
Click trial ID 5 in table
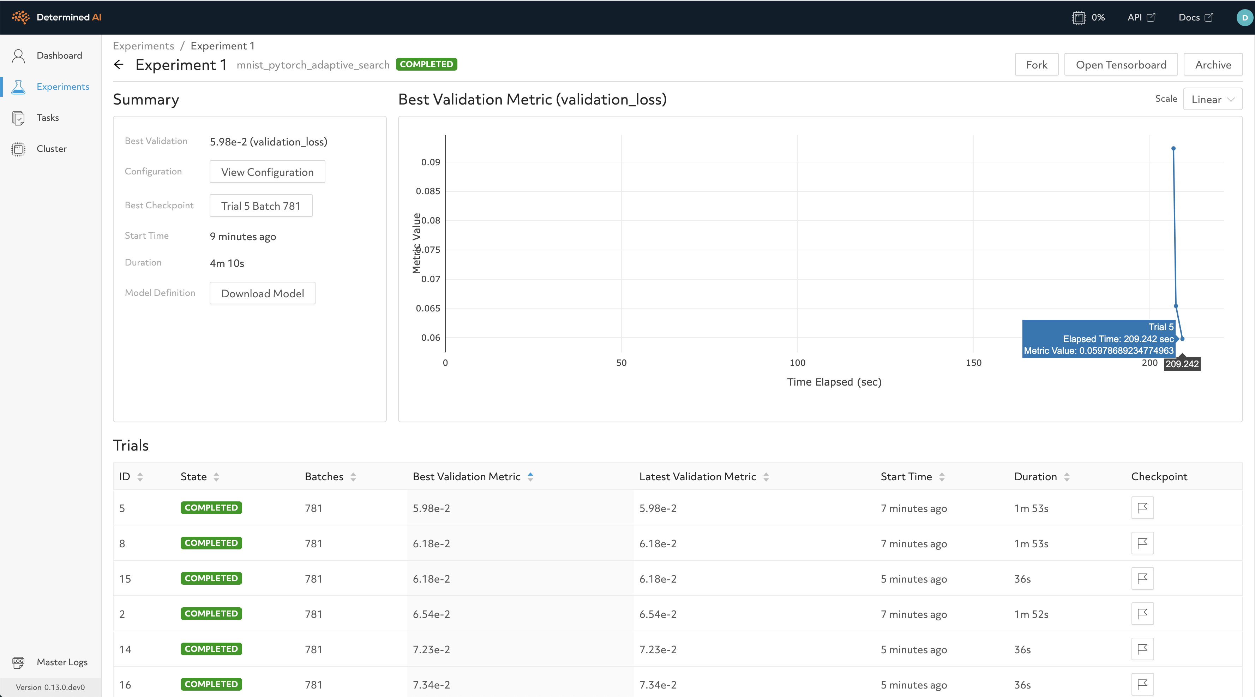[122, 508]
